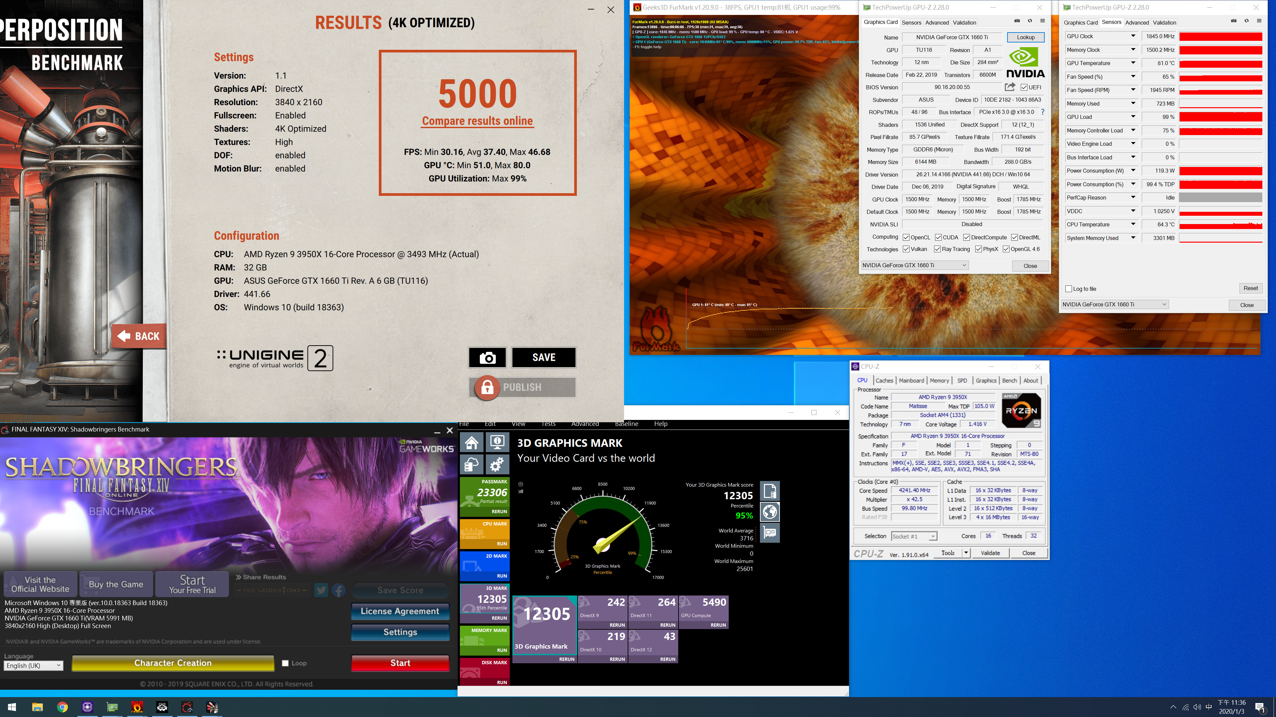
Task: Launch Chrome from taskbar
Action: pyautogui.click(x=62, y=707)
